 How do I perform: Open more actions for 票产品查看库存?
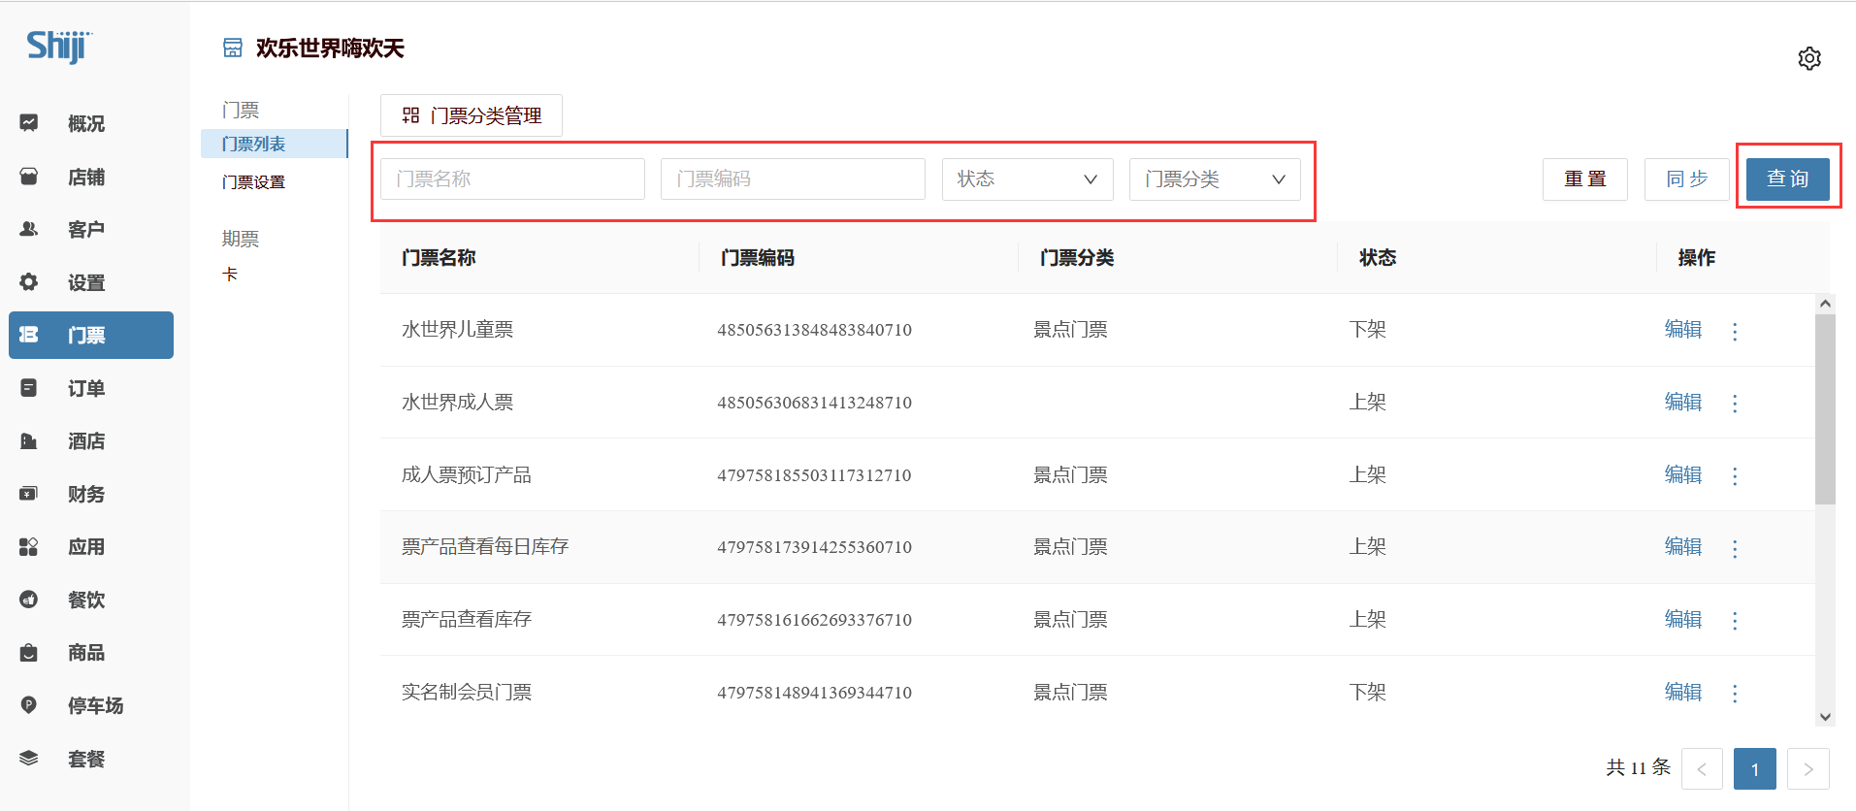1735,620
